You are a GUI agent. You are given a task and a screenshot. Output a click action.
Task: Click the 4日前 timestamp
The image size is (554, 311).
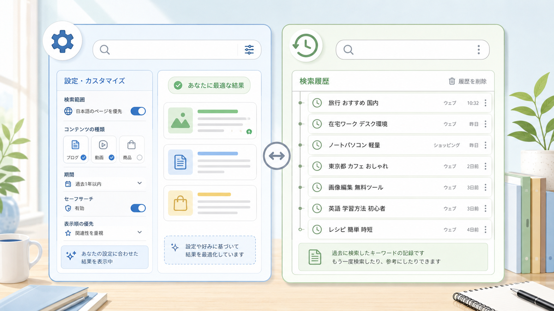[473, 229]
